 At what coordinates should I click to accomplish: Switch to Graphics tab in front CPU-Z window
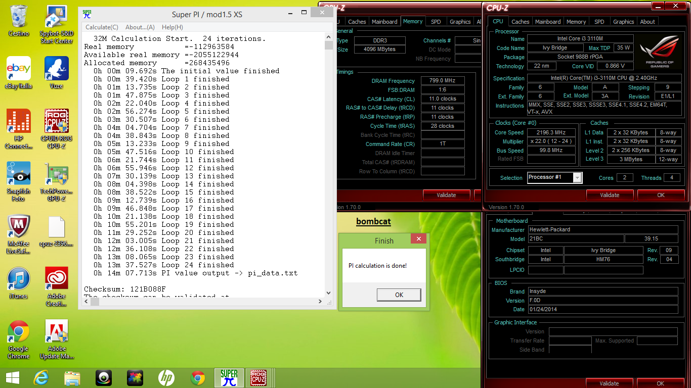coord(623,22)
